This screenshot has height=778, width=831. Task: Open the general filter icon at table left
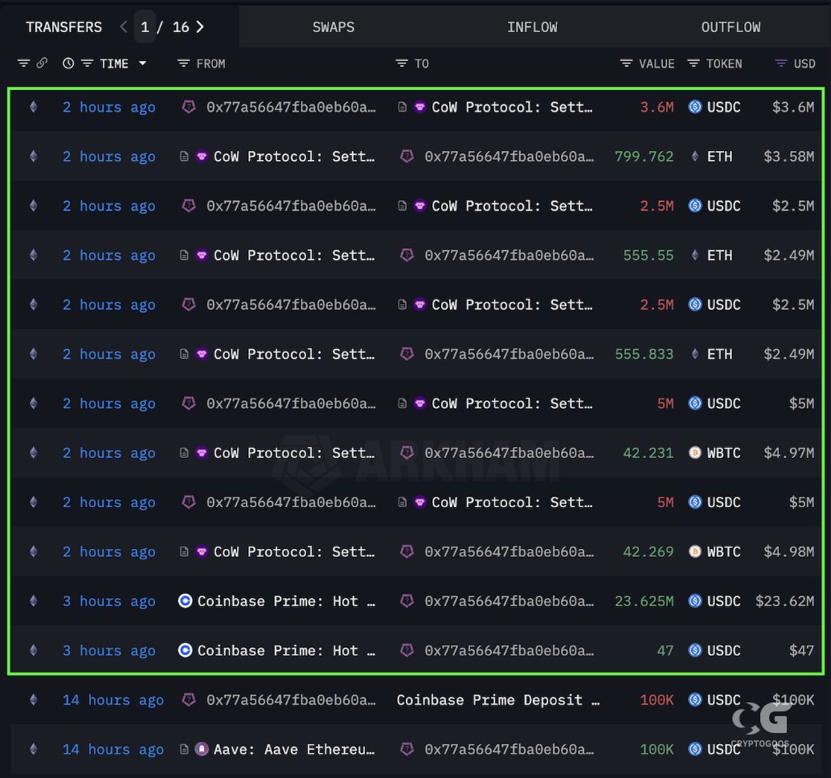[x=23, y=63]
